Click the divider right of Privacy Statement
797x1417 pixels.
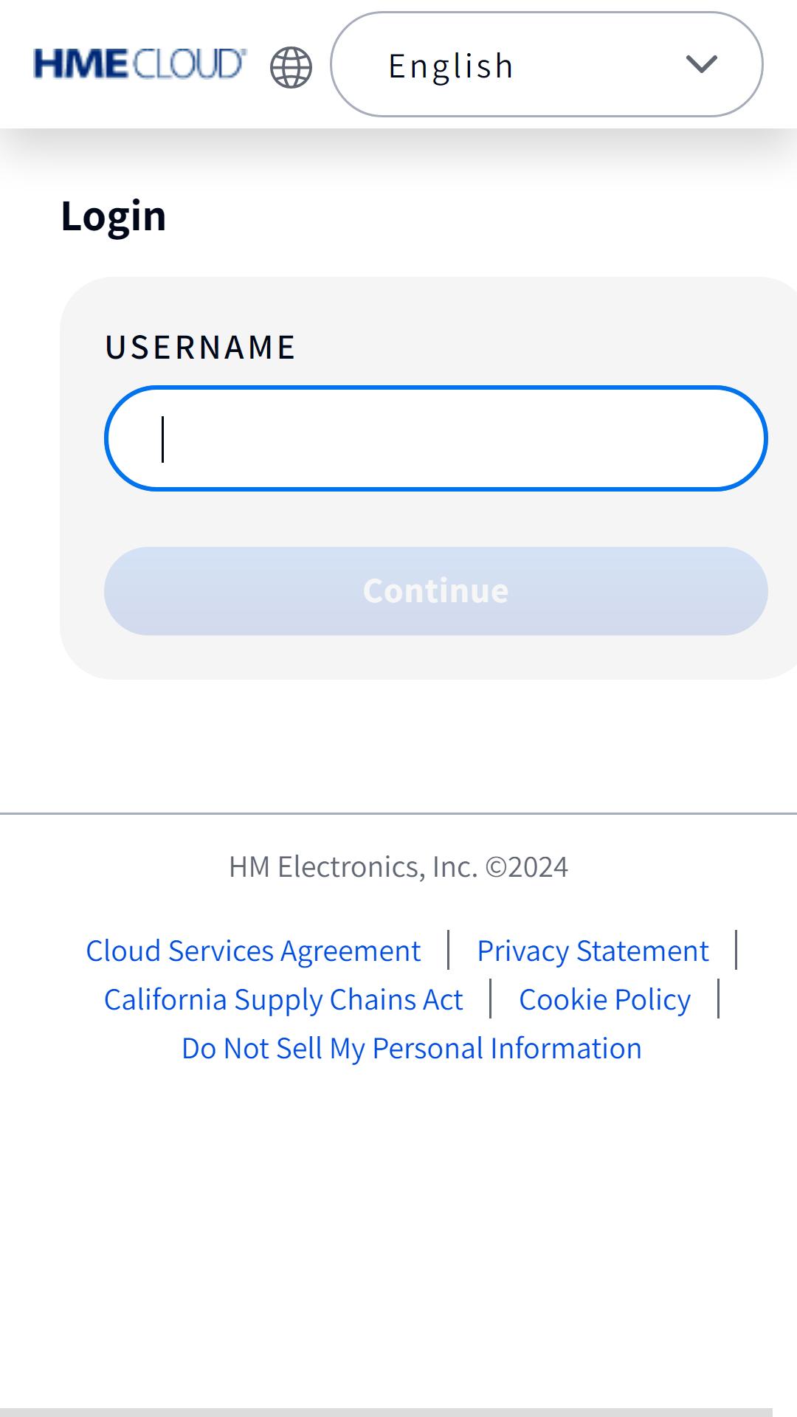click(736, 950)
